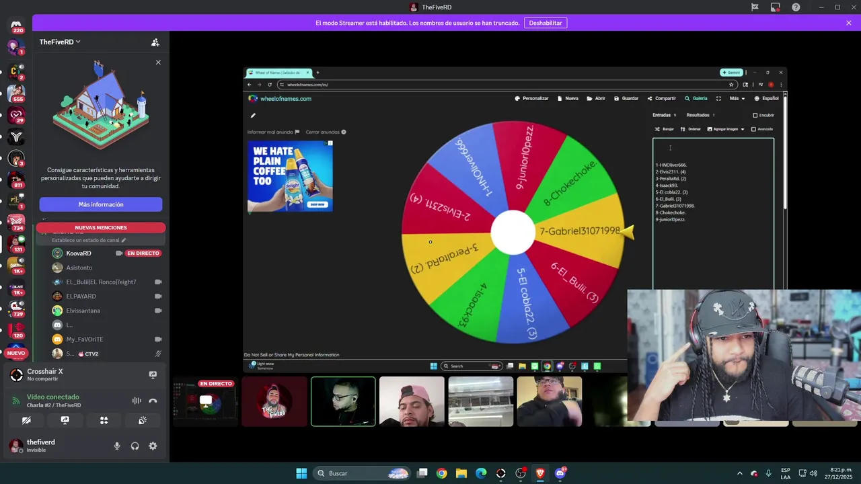Select Asistonto in voice channel list

(108, 268)
